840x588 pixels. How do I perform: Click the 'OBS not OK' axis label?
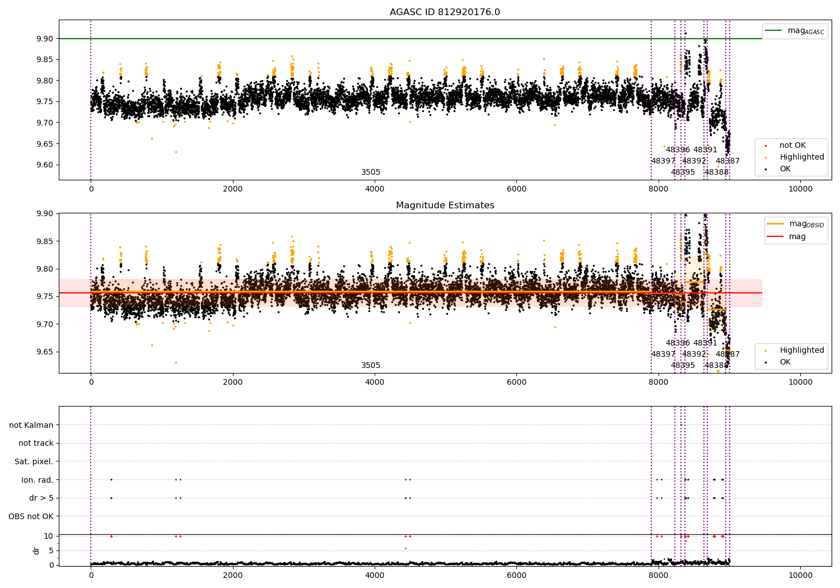tap(31, 516)
